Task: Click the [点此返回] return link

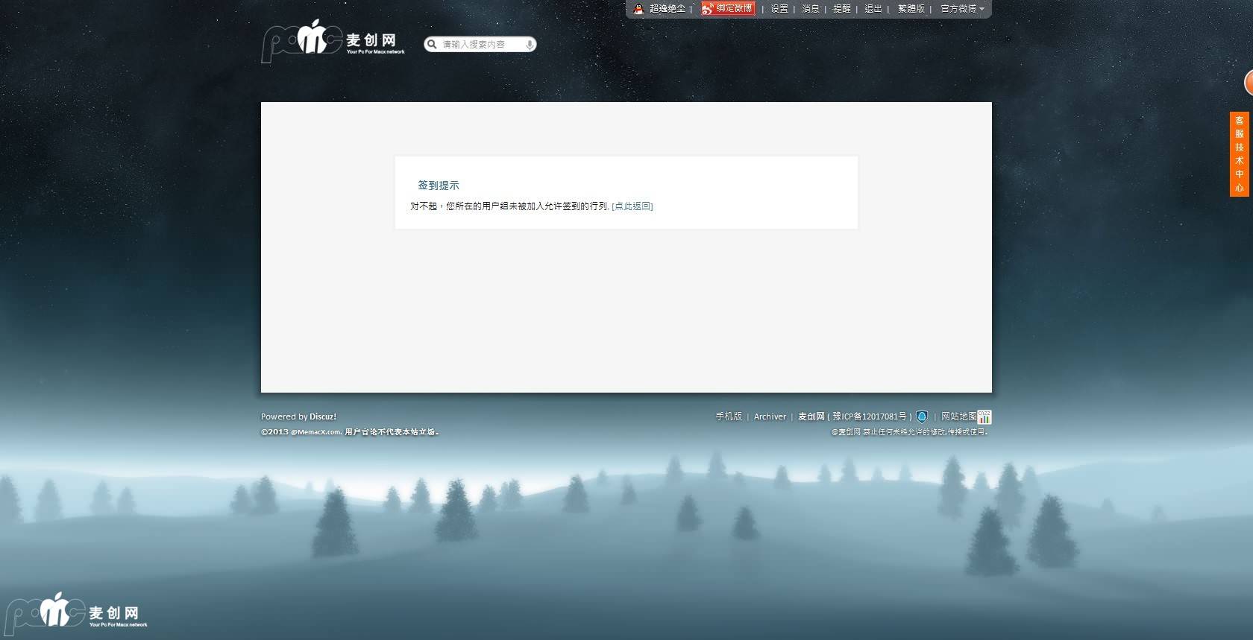Action: pos(632,206)
